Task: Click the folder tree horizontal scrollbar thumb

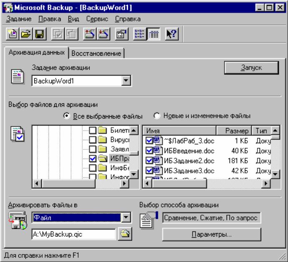Action: click(68, 183)
